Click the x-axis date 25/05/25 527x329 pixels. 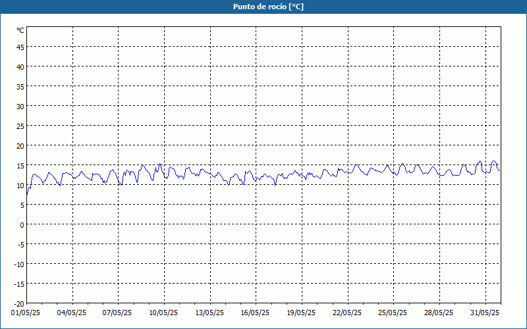(393, 313)
